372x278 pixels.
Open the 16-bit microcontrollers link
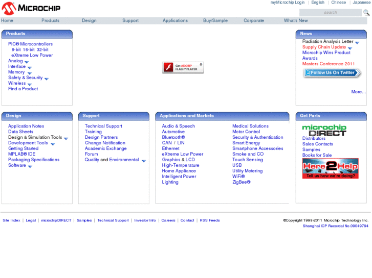pyautogui.click(x=29, y=49)
